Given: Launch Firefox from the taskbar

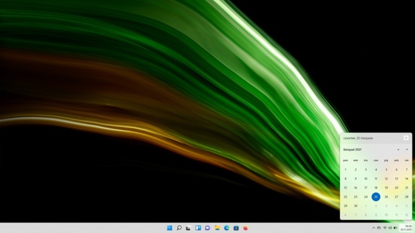Looking at the screenshot, I should [x=246, y=228].
